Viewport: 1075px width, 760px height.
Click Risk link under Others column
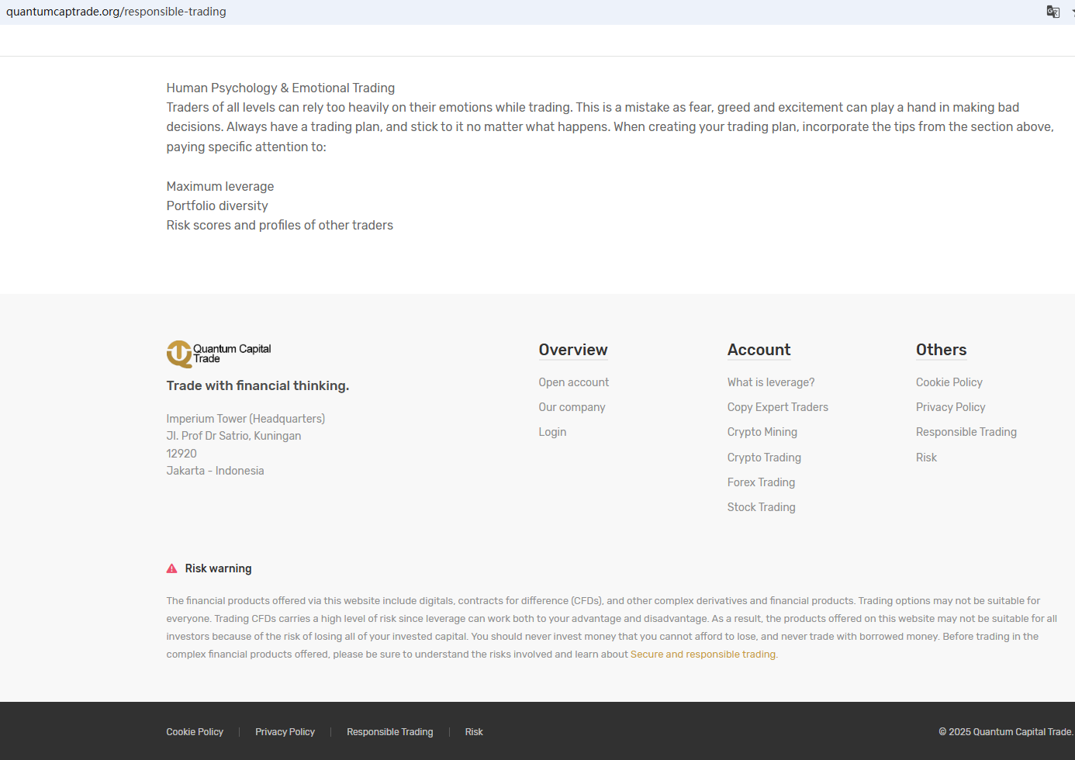926,458
